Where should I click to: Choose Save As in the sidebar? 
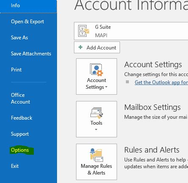tap(19, 38)
